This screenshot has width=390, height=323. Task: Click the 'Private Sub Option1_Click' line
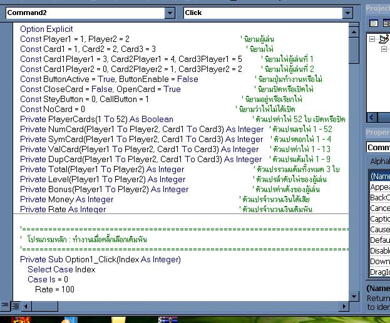pos(100,259)
